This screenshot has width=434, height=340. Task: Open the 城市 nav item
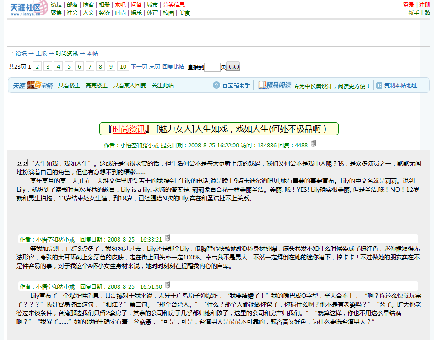tap(152, 5)
